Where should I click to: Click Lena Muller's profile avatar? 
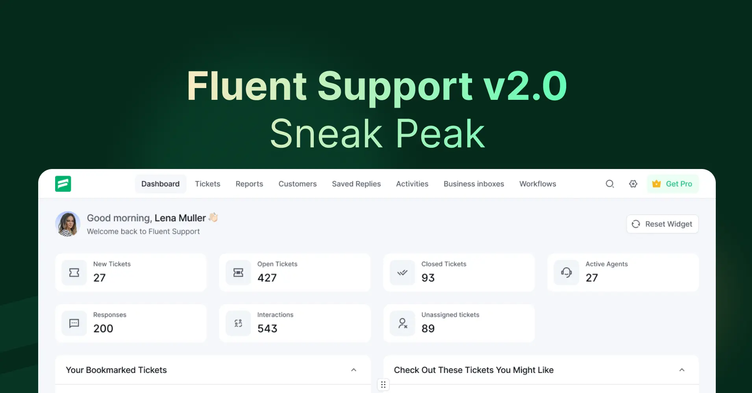[68, 224]
